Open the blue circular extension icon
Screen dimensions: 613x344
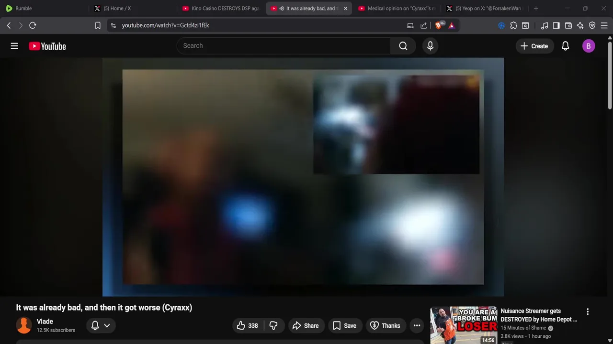(x=501, y=25)
